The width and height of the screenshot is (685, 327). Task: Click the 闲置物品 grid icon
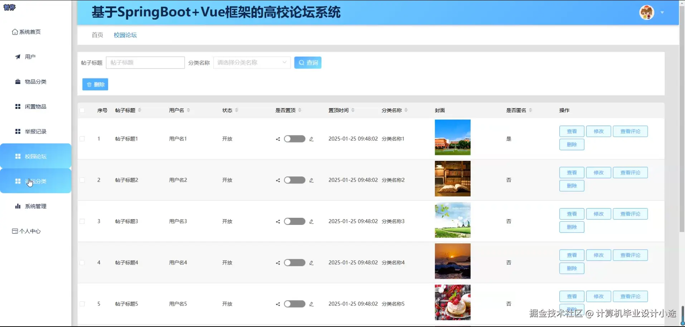[x=18, y=106]
